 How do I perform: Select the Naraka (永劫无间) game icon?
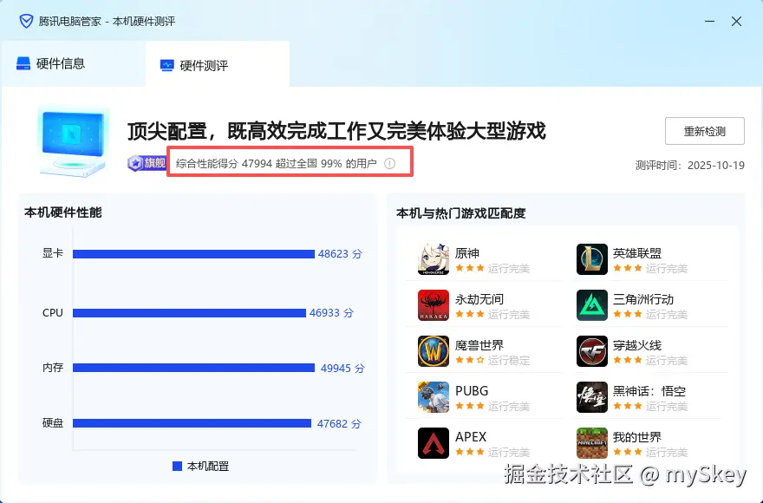433,305
